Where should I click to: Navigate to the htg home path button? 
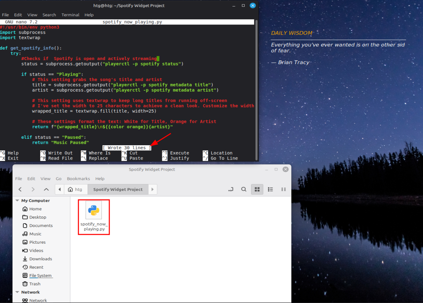click(75, 189)
